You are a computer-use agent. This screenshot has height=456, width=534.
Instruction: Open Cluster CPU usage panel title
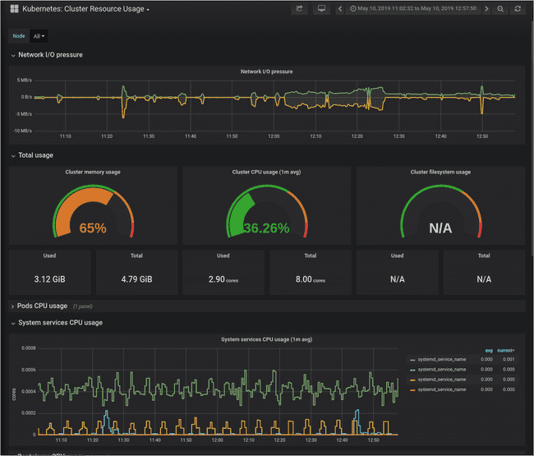tap(266, 172)
